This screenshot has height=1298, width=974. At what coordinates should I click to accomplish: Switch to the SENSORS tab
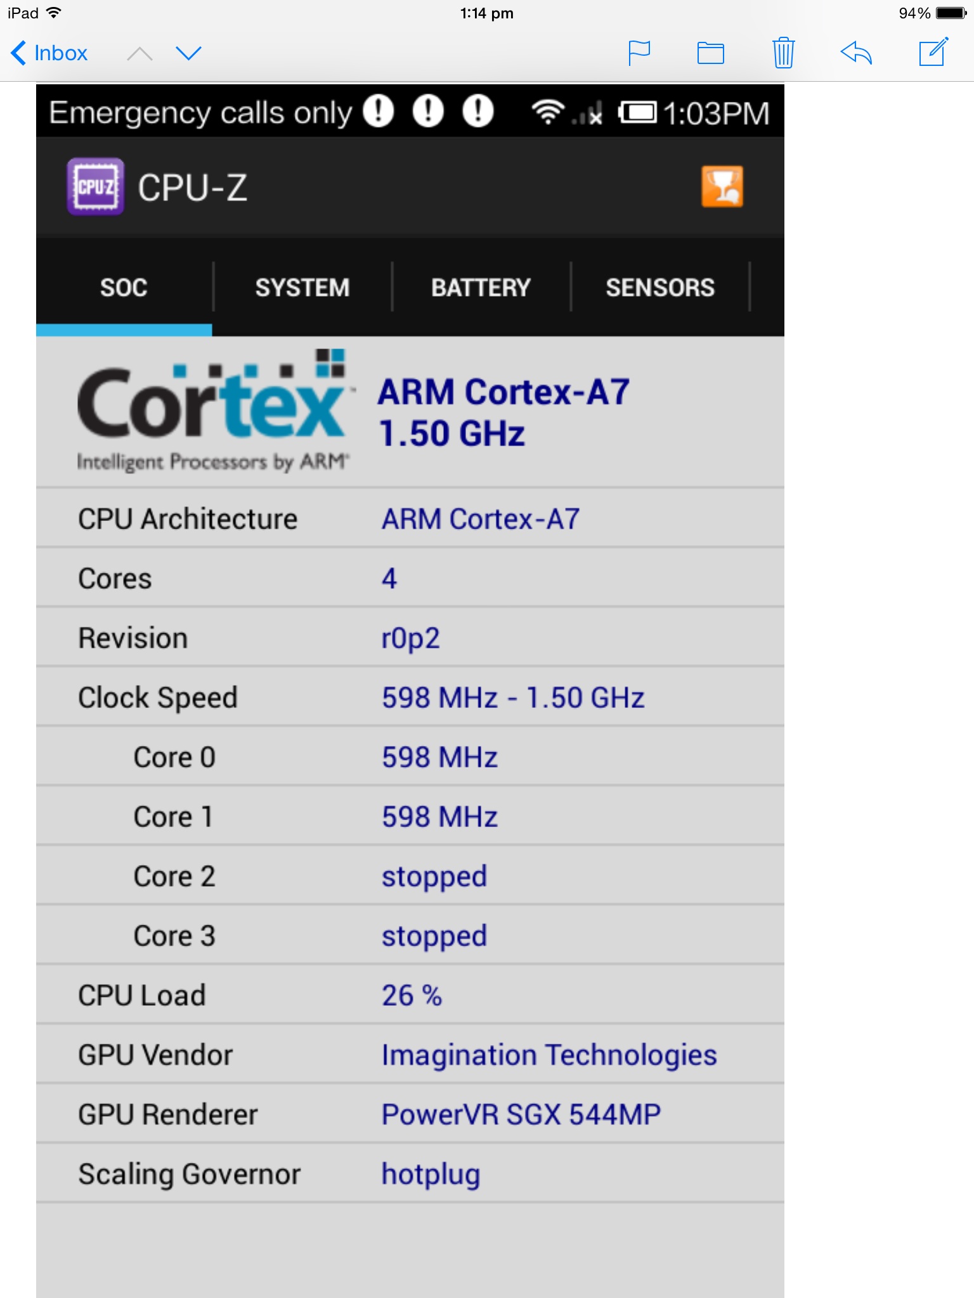point(660,288)
